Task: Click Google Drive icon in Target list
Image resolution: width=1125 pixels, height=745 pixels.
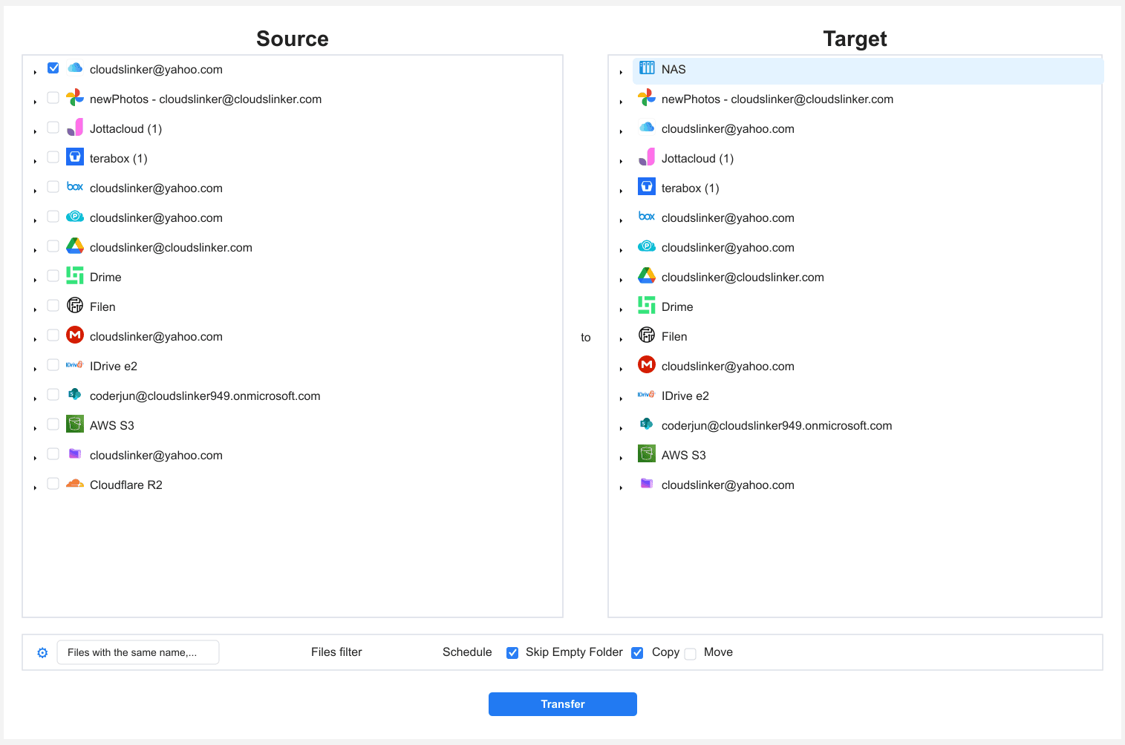Action: tap(647, 275)
